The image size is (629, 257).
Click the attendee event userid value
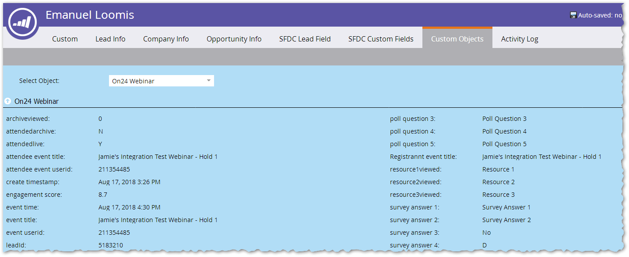[x=114, y=169]
